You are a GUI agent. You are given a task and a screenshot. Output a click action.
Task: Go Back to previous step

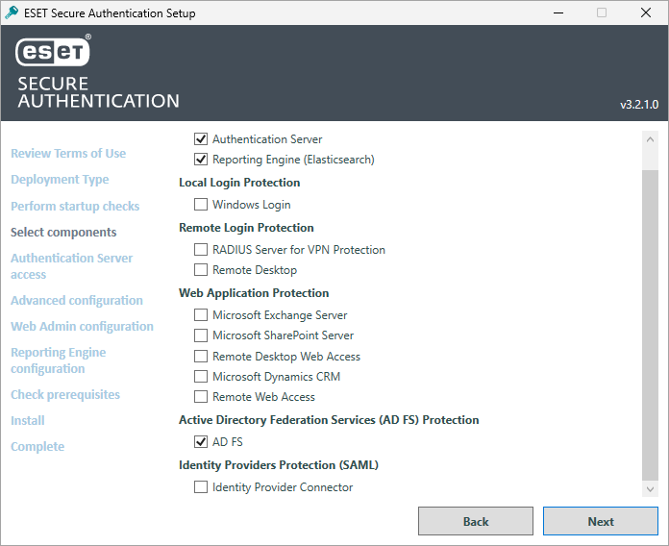point(476,521)
